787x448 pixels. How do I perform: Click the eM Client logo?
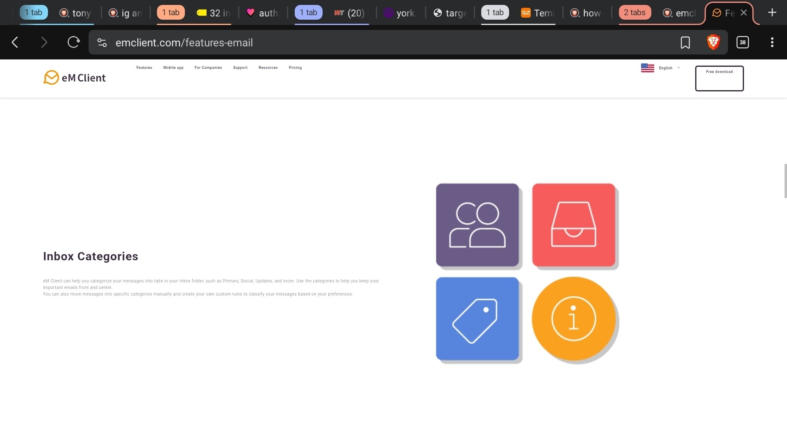74,77
